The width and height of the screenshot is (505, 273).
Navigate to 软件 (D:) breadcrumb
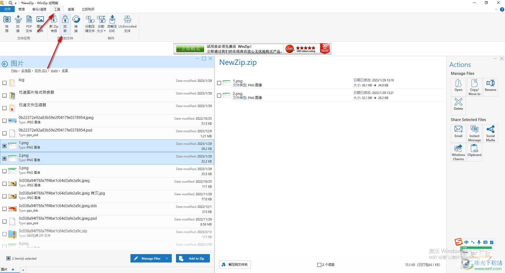tap(41, 71)
